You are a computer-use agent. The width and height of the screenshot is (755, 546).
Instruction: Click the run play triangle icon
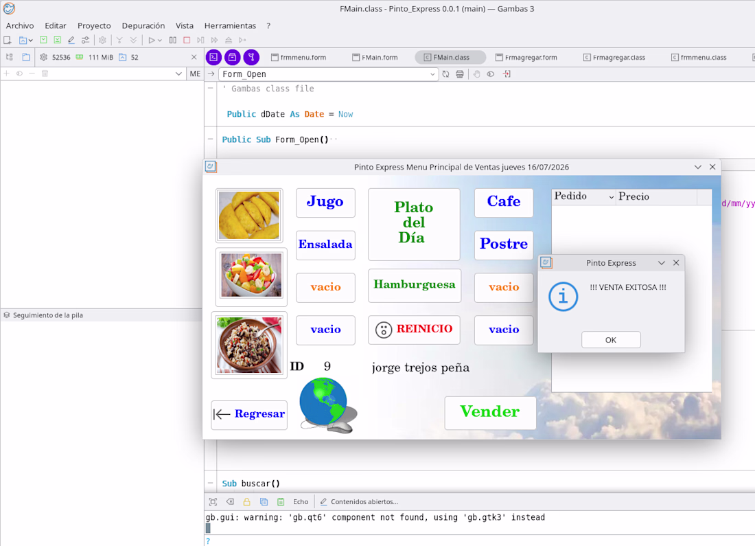[x=152, y=40]
